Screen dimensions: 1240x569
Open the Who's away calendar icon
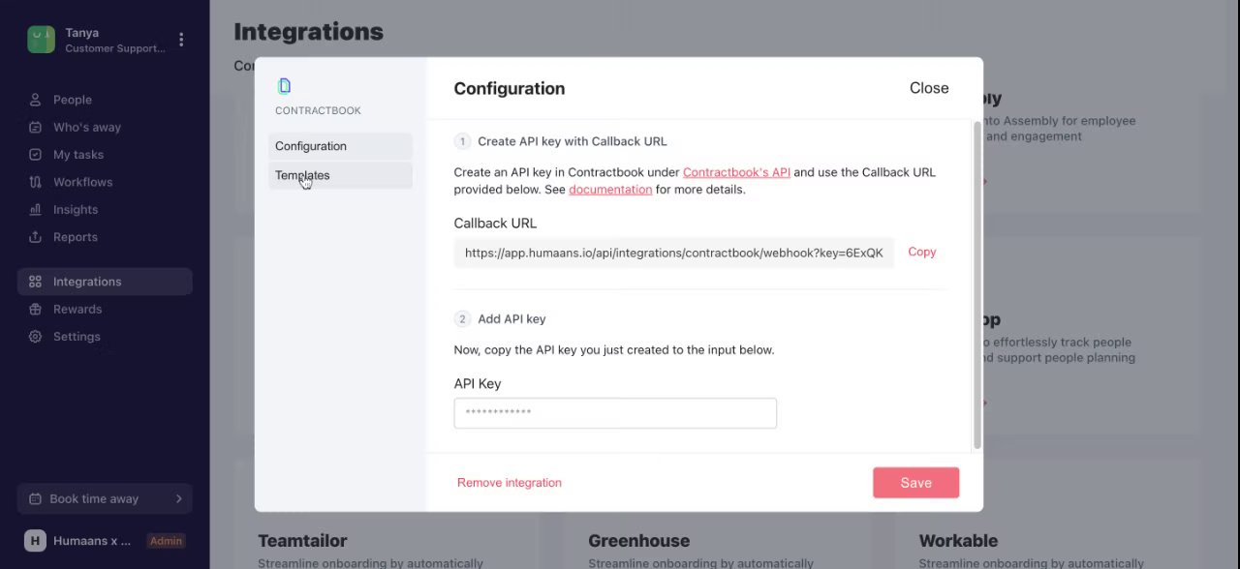[x=36, y=127]
